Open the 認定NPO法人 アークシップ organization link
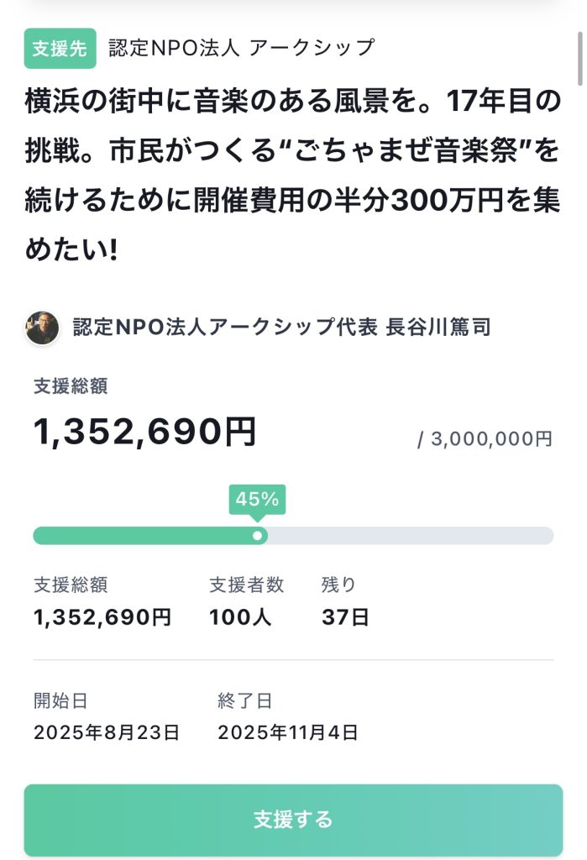 pyautogui.click(x=241, y=48)
